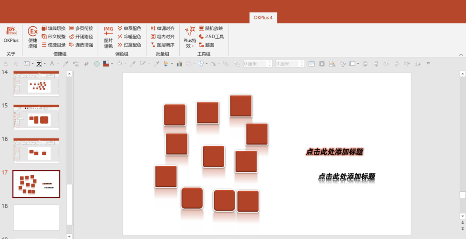Select blank slide 18 thumbnail
This screenshot has width=466, height=239.
tap(36, 217)
